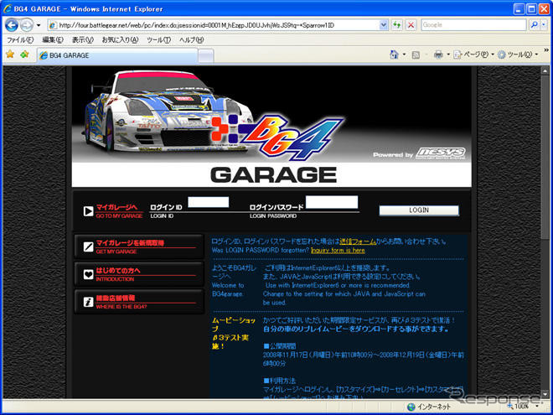Open the ヘルプ(H) menu

click(191, 40)
